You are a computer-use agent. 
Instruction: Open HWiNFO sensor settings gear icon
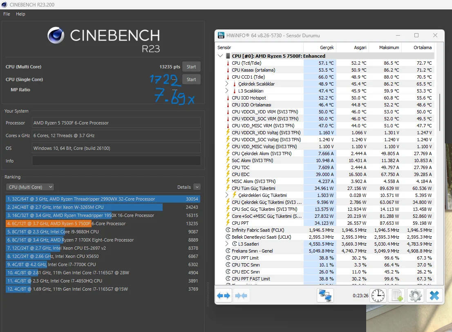pos(415,296)
